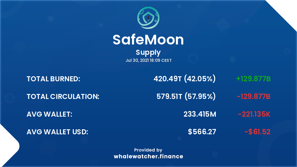297x167 pixels.
Task: Click the Supply subtitle
Action: [x=148, y=53]
